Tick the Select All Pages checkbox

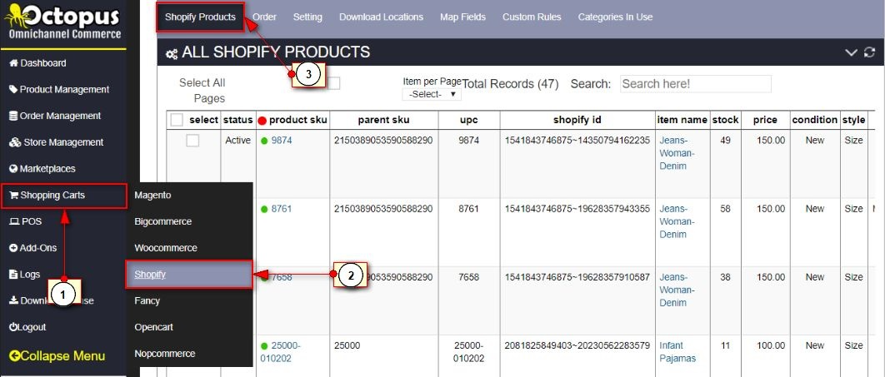(x=333, y=83)
